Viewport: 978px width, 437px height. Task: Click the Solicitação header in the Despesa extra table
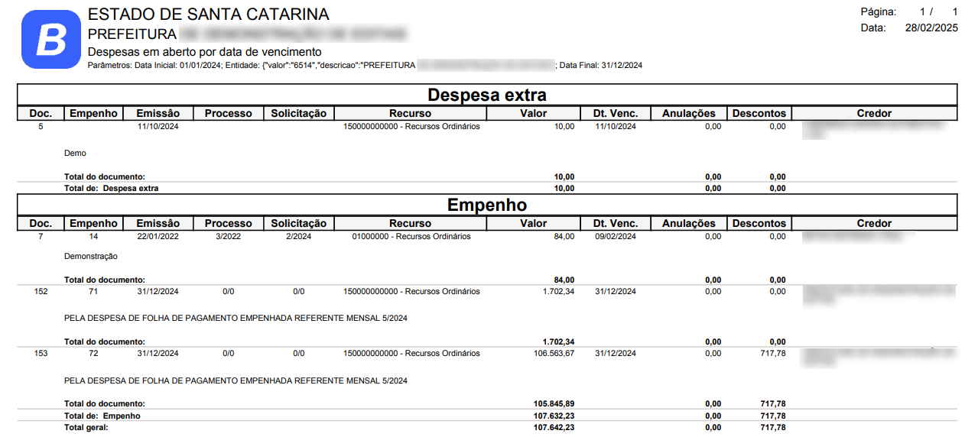[x=298, y=113]
